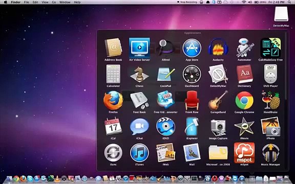295x184 pixels.
Task: Launch HandBrake
Action: tap(270, 100)
